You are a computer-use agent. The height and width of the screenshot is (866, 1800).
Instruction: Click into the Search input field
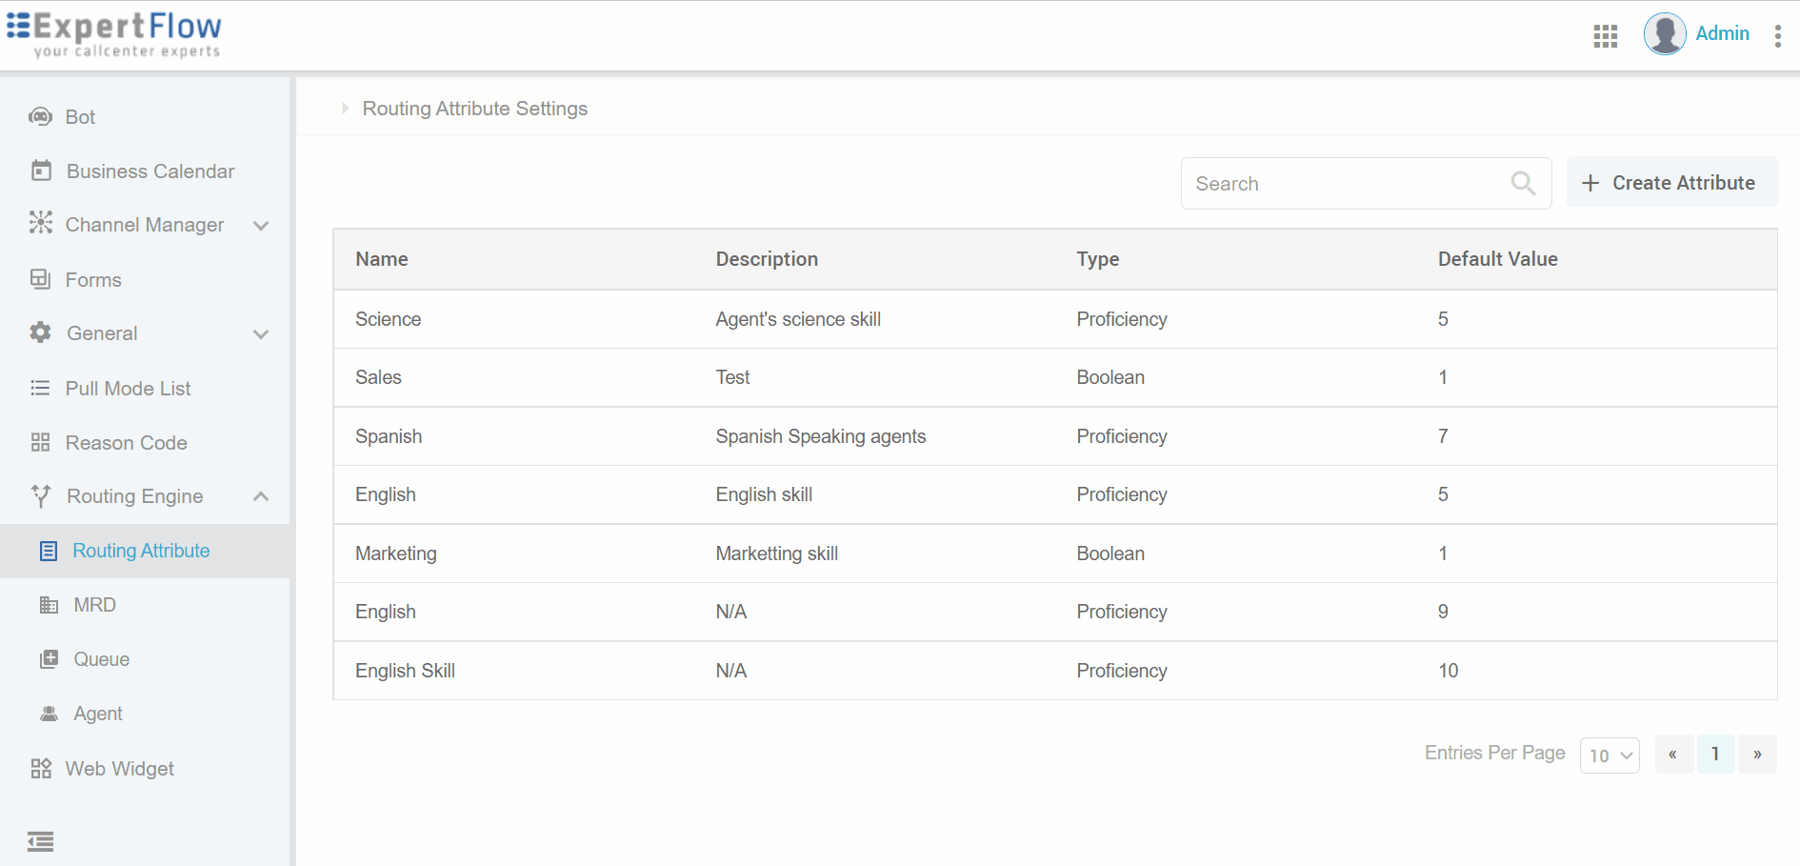click(1343, 183)
